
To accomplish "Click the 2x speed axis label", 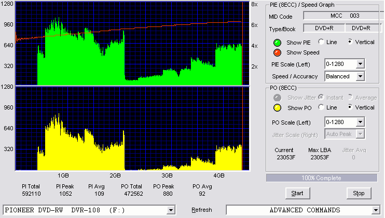I will click(254, 67).
